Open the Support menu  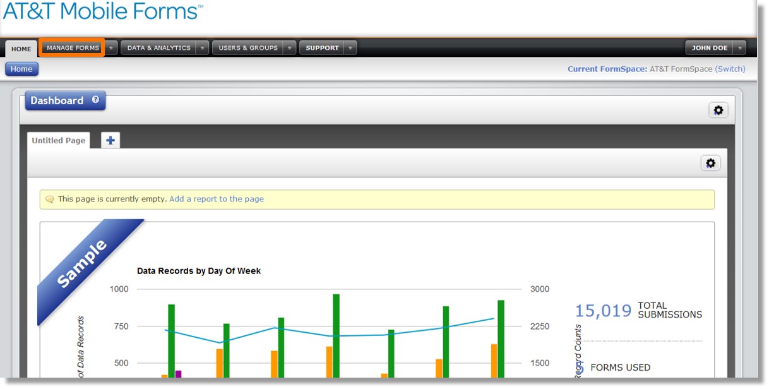[x=322, y=48]
